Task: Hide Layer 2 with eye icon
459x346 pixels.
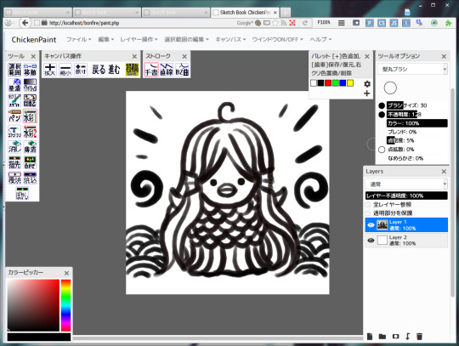Action: 371,241
